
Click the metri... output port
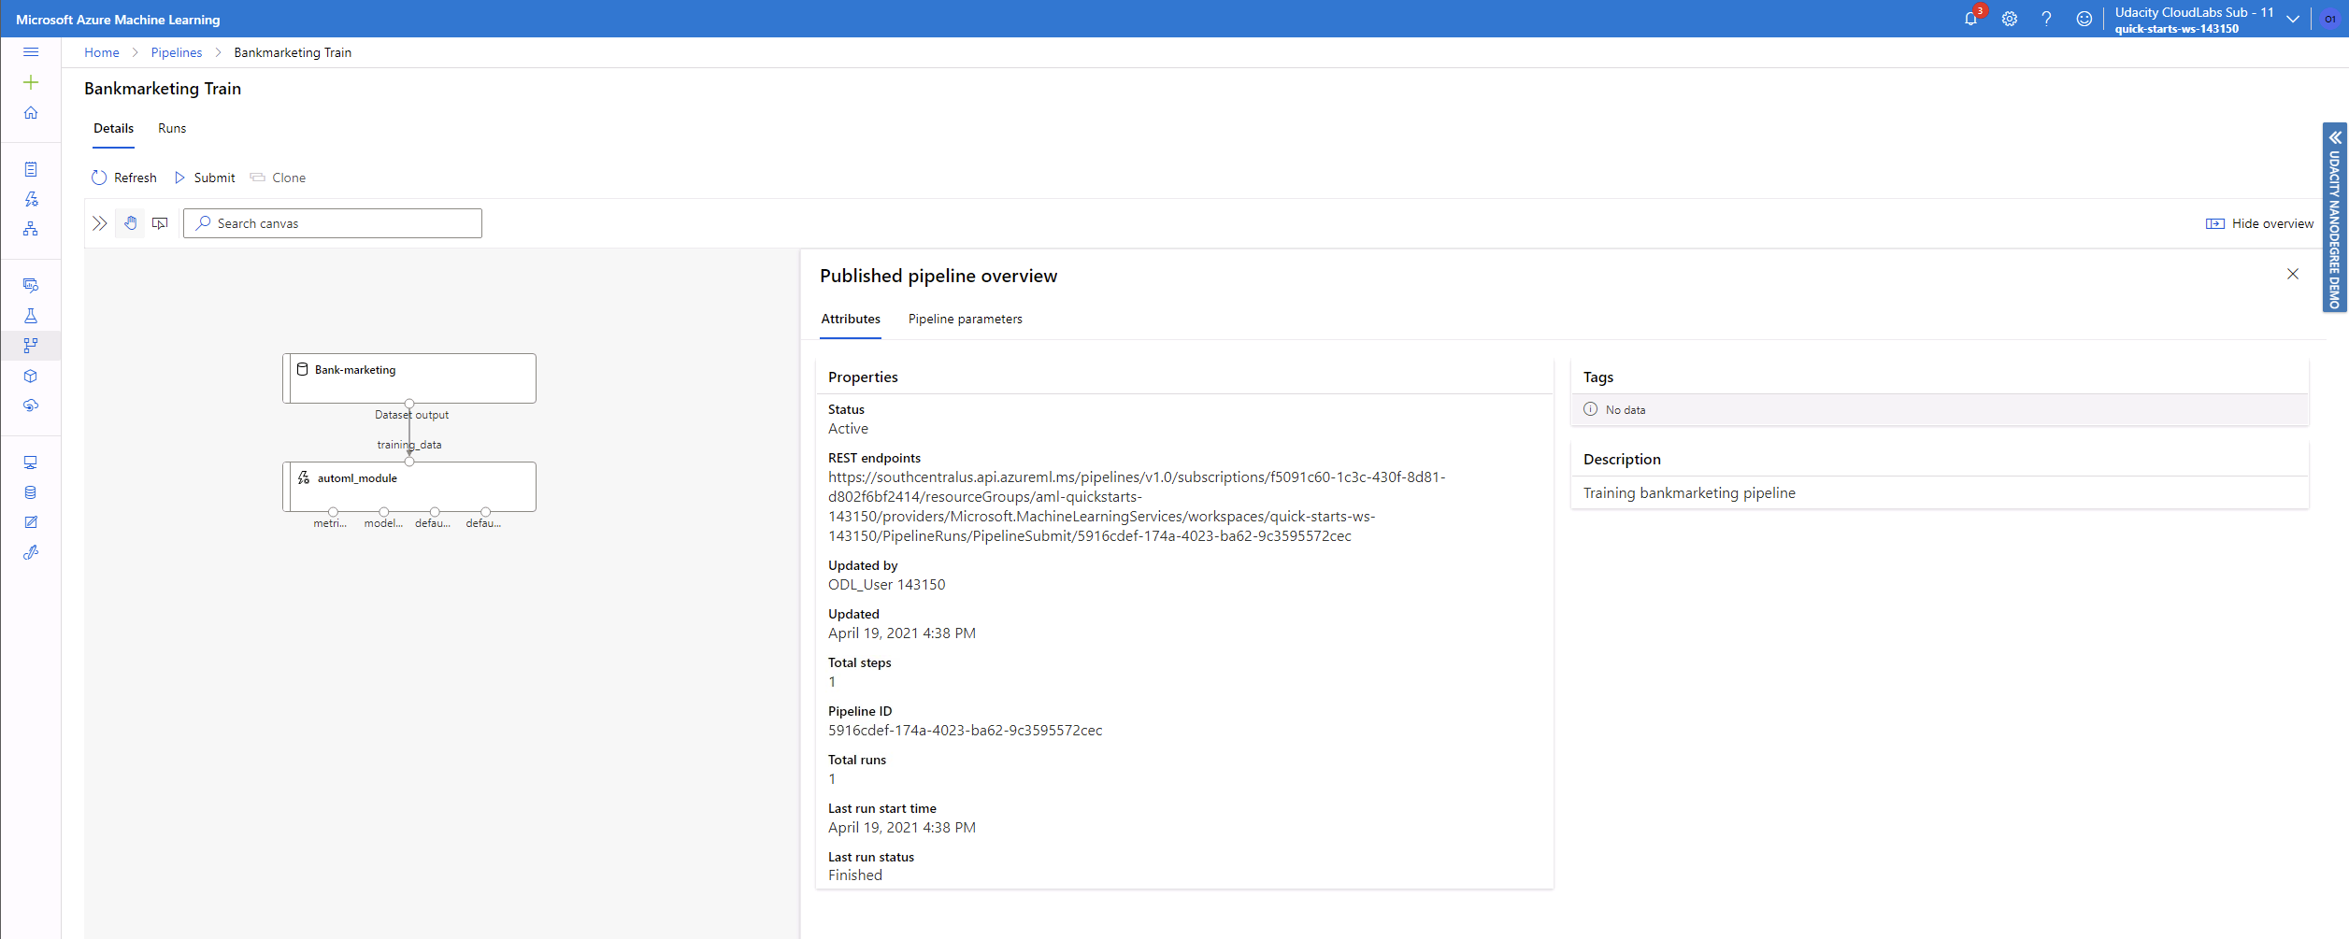[x=333, y=512]
